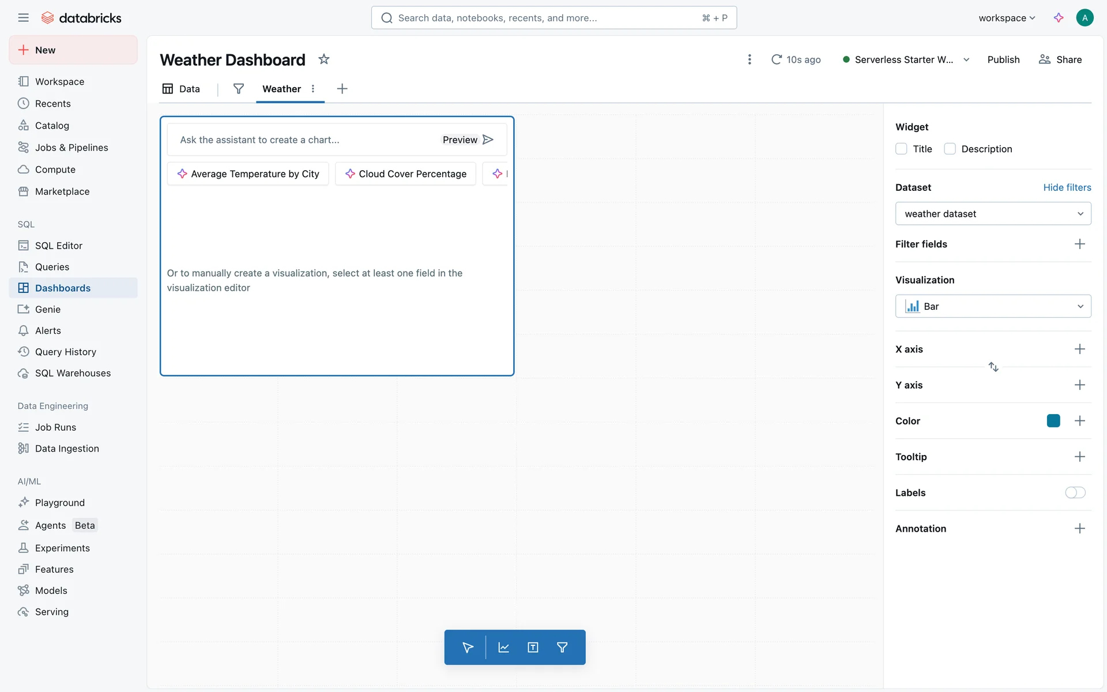Switch to the Data tab
Image resolution: width=1107 pixels, height=692 pixels.
[182, 89]
